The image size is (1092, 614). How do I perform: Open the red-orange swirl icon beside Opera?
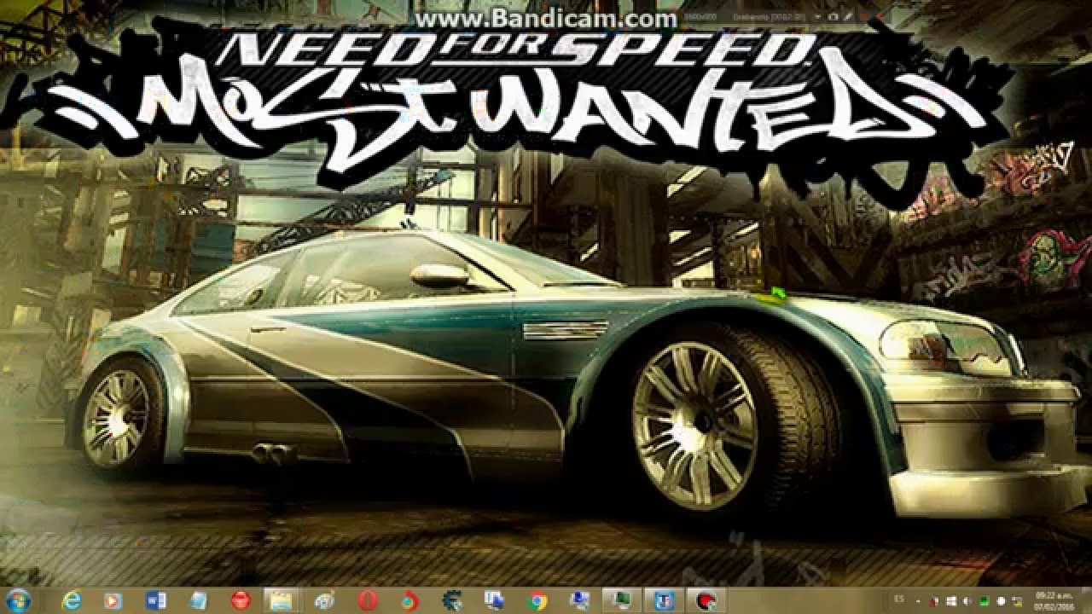pyautogui.click(x=409, y=600)
